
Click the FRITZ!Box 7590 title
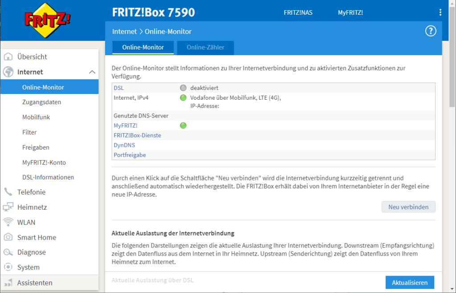click(154, 12)
